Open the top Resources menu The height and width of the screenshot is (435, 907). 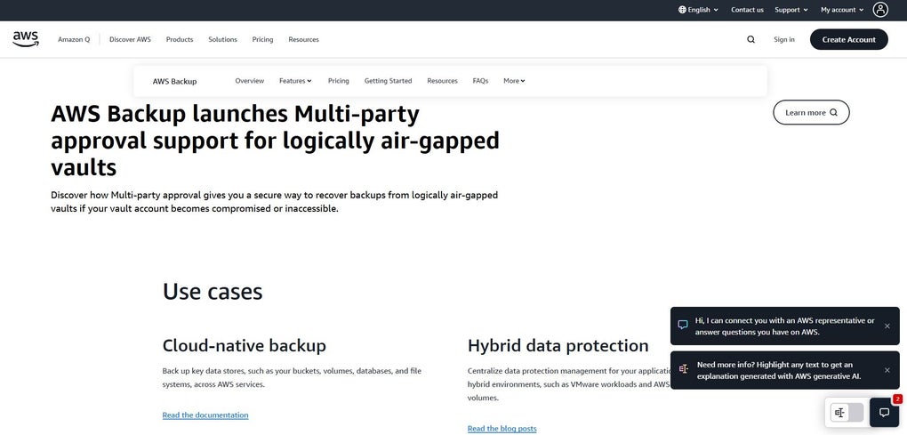pyautogui.click(x=304, y=39)
